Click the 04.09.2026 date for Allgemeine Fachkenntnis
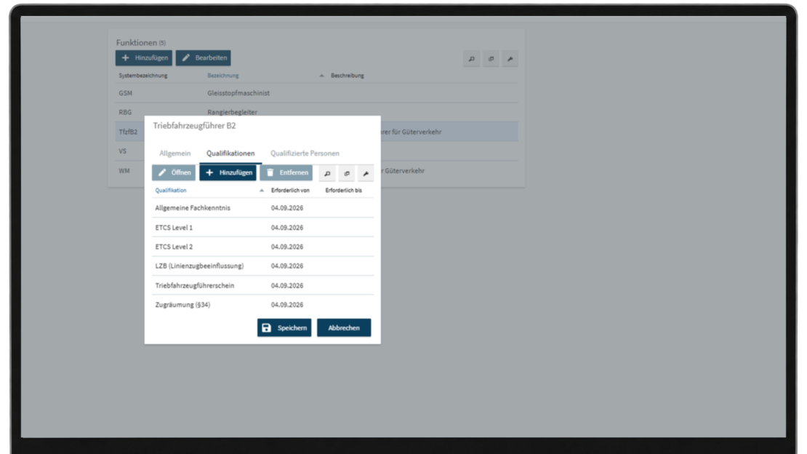This screenshot has height=454, width=807. tap(287, 207)
